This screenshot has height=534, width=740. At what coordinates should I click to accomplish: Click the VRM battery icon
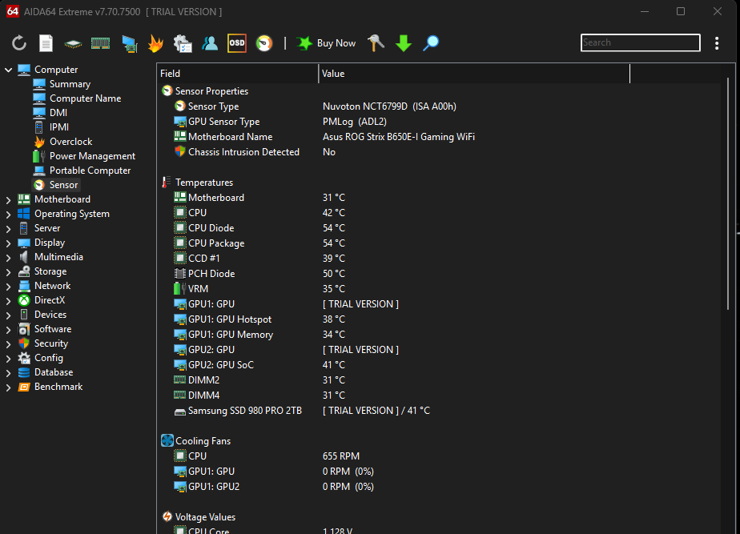180,289
